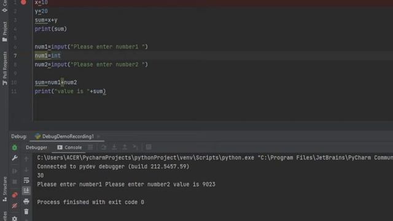Viewport: 393px width, 221px height.
Task: Open the Structure tool window sidebar
Action: click(4, 189)
